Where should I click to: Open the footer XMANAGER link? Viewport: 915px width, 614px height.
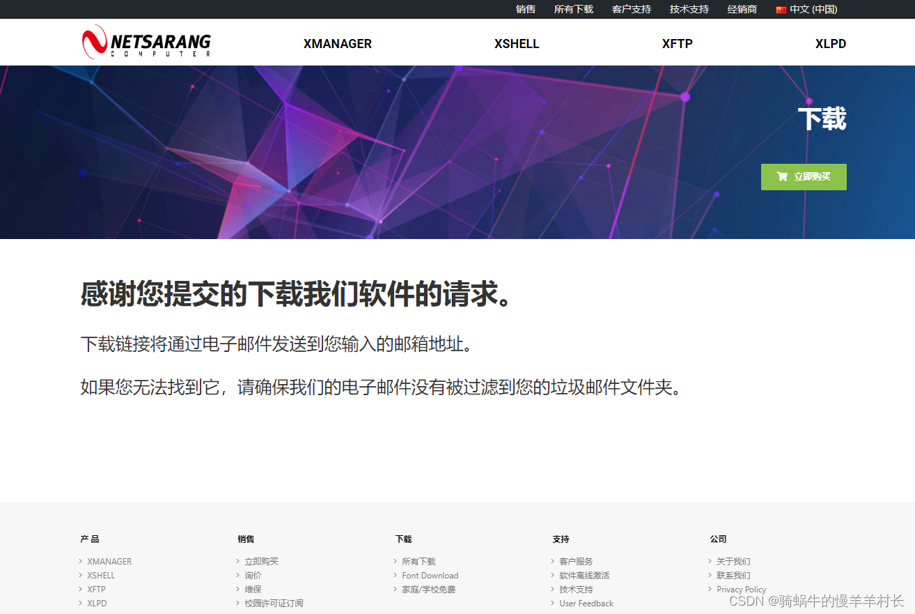(x=109, y=562)
